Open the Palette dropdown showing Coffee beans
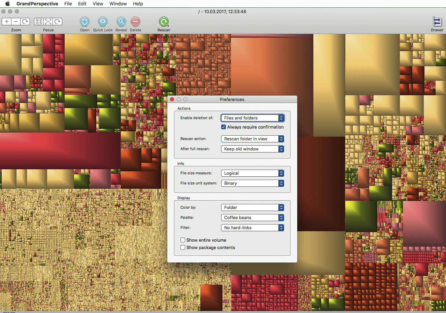The width and height of the screenshot is (446, 313). pyautogui.click(x=252, y=217)
